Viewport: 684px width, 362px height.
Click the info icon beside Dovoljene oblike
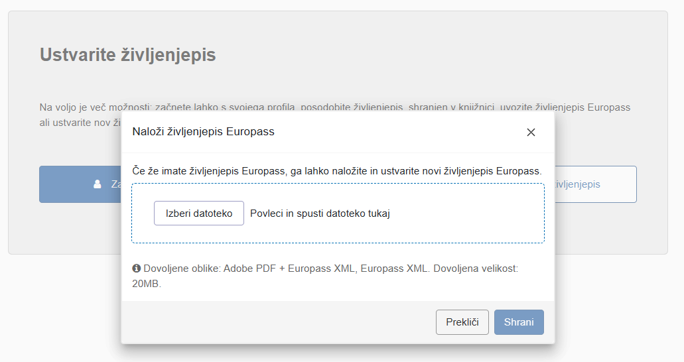137,269
